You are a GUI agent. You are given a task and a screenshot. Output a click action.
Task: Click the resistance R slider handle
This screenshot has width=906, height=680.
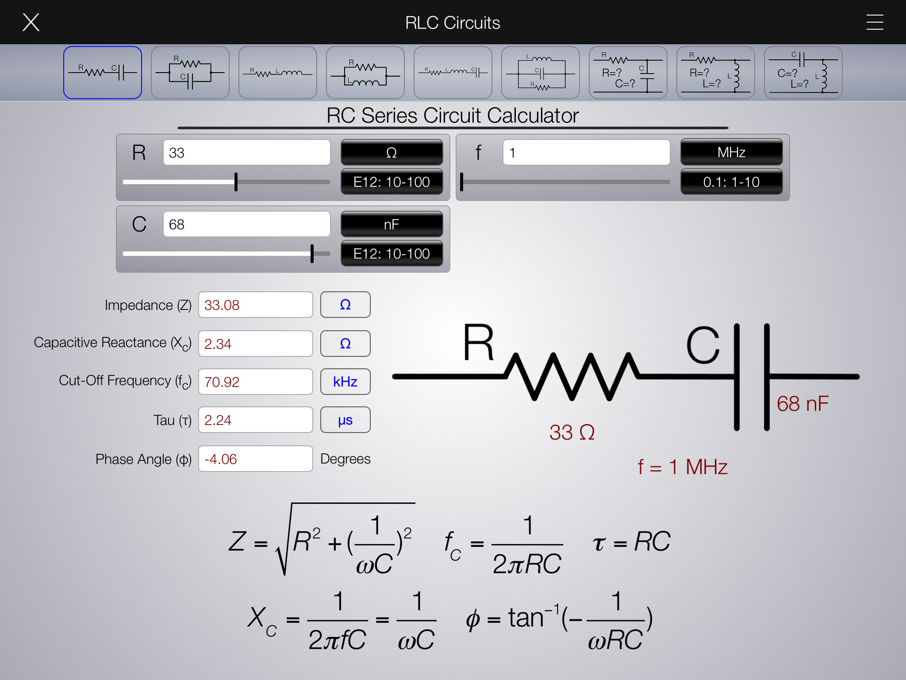(x=236, y=182)
